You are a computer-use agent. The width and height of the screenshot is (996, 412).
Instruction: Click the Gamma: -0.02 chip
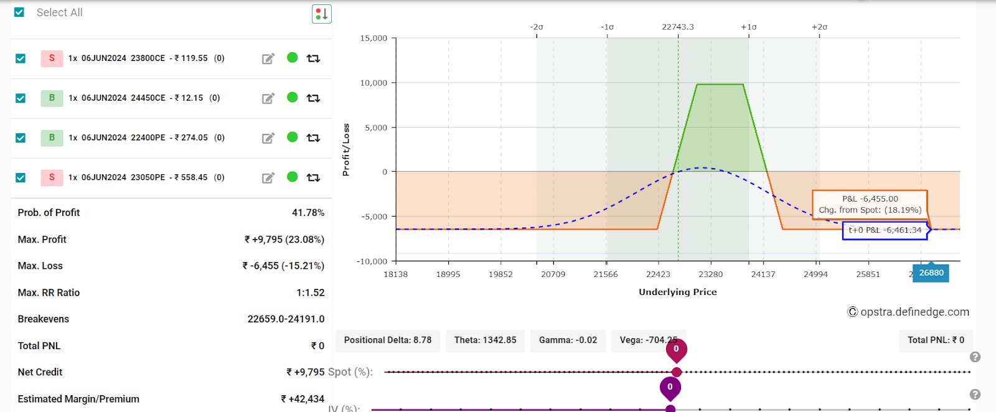[568, 340]
